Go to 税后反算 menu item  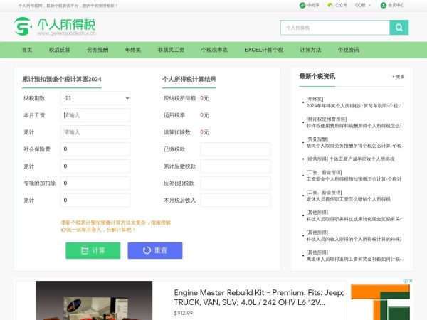coord(60,50)
